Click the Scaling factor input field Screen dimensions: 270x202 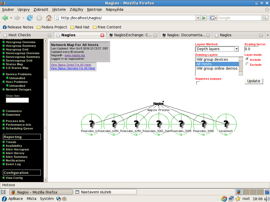[x=251, y=49]
